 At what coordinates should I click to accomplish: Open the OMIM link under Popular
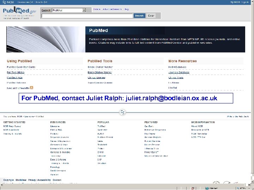[100, 152]
